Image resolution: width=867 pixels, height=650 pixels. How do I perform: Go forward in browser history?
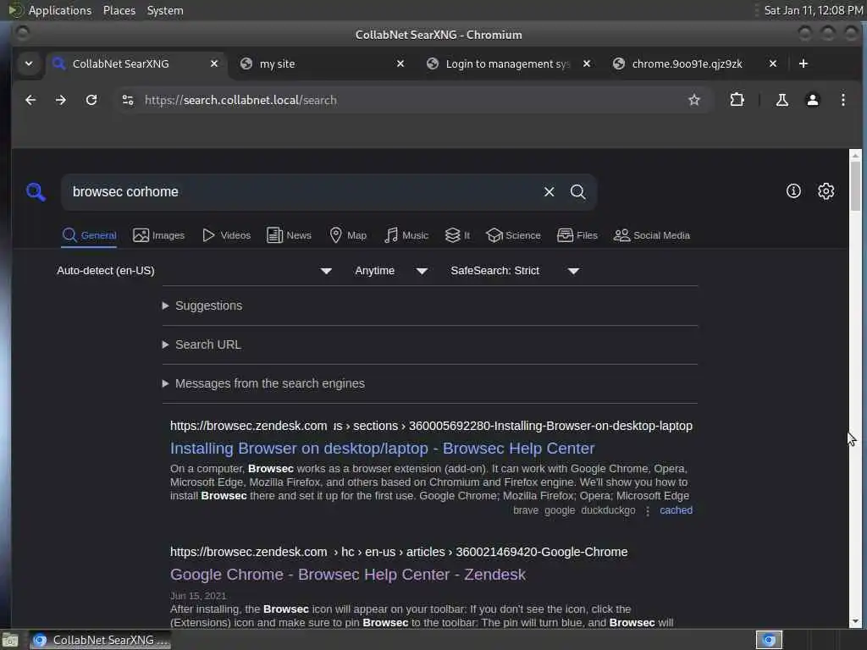(x=61, y=100)
